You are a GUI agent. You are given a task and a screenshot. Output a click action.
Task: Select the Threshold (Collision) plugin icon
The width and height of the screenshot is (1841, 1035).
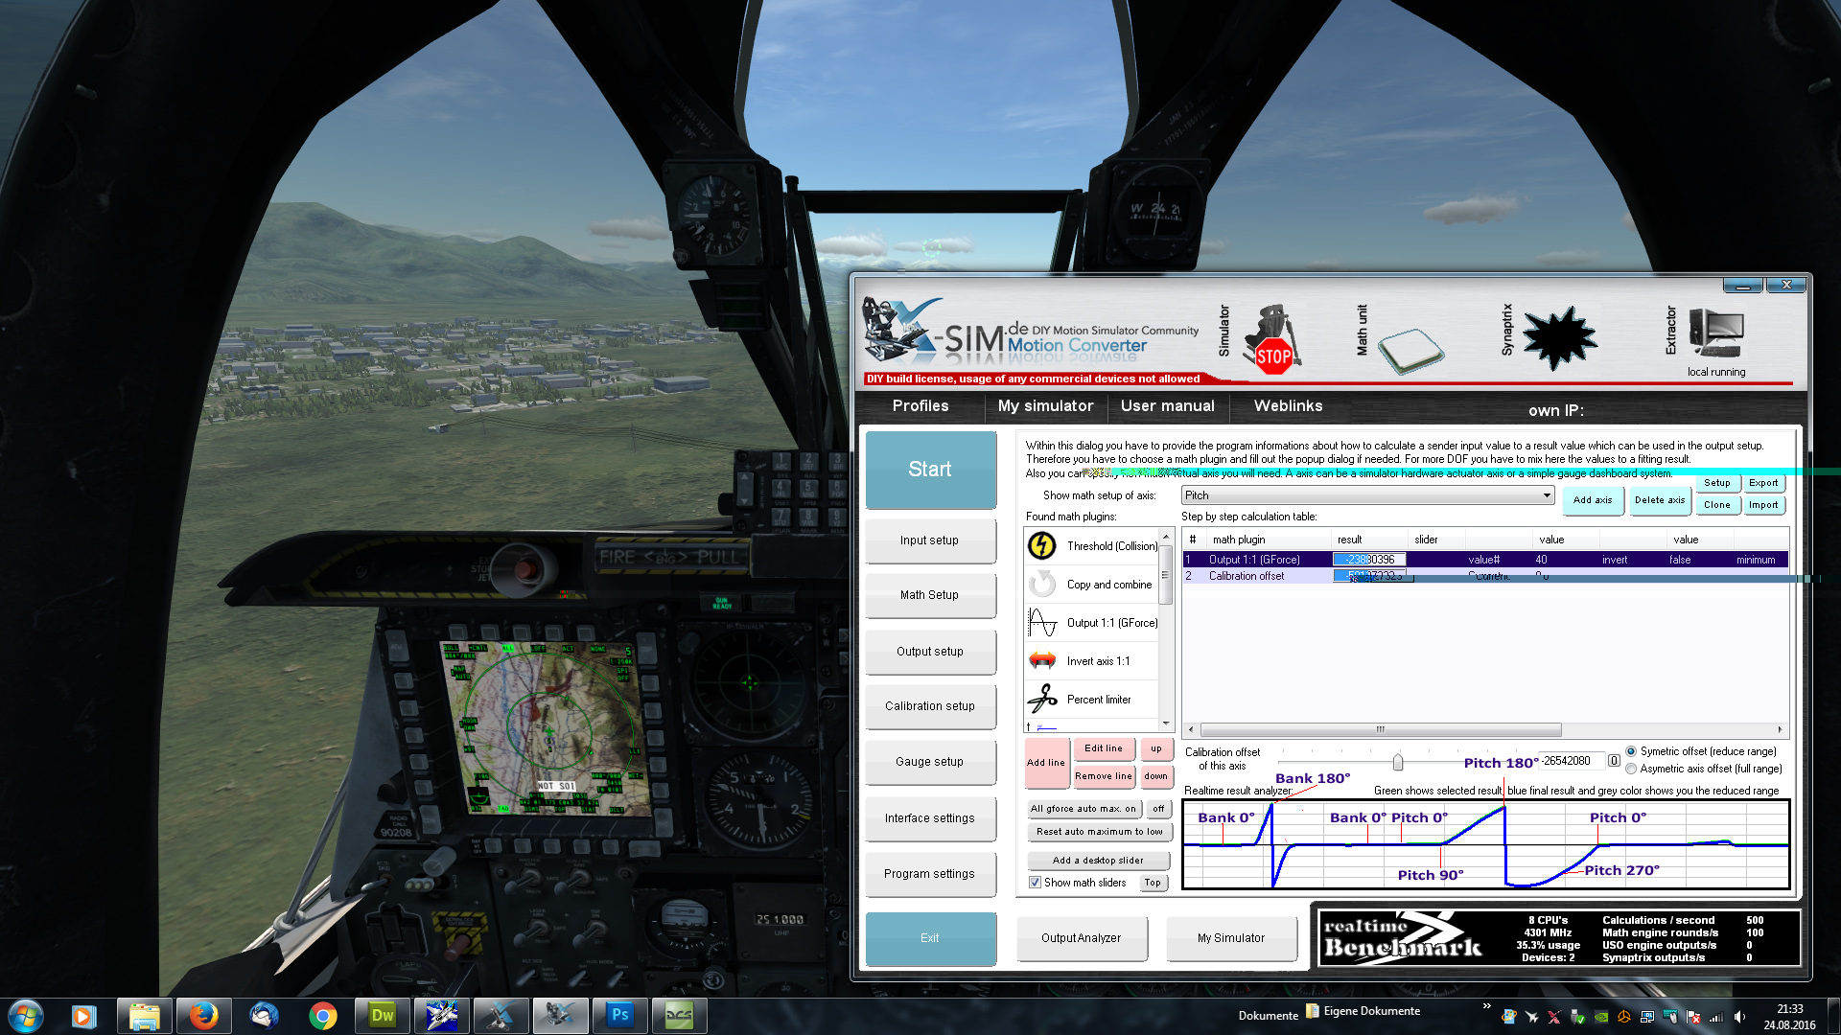pyautogui.click(x=1042, y=545)
